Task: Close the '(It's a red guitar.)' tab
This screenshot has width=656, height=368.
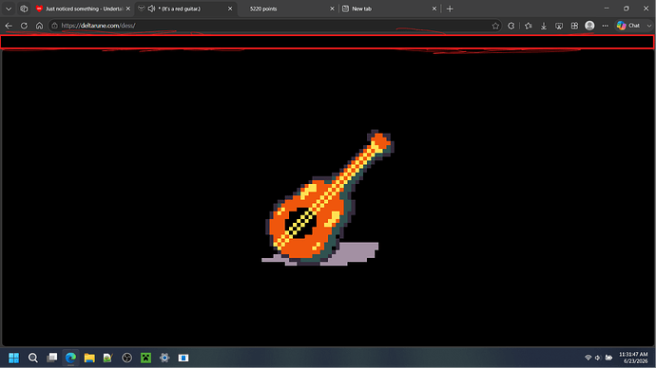Action: [x=230, y=9]
